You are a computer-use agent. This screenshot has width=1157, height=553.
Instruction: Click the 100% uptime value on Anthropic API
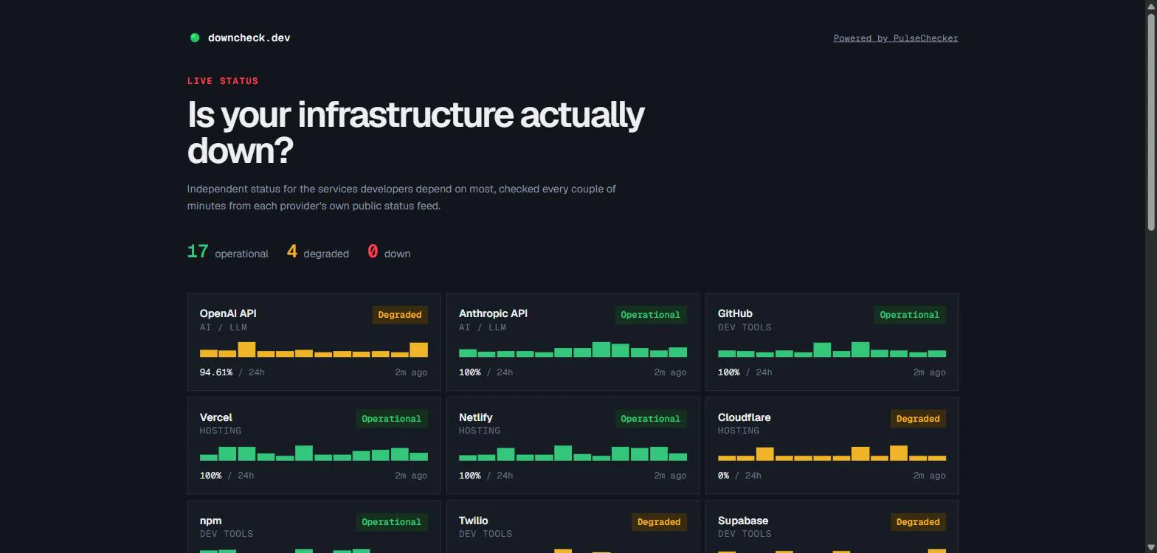coord(470,372)
